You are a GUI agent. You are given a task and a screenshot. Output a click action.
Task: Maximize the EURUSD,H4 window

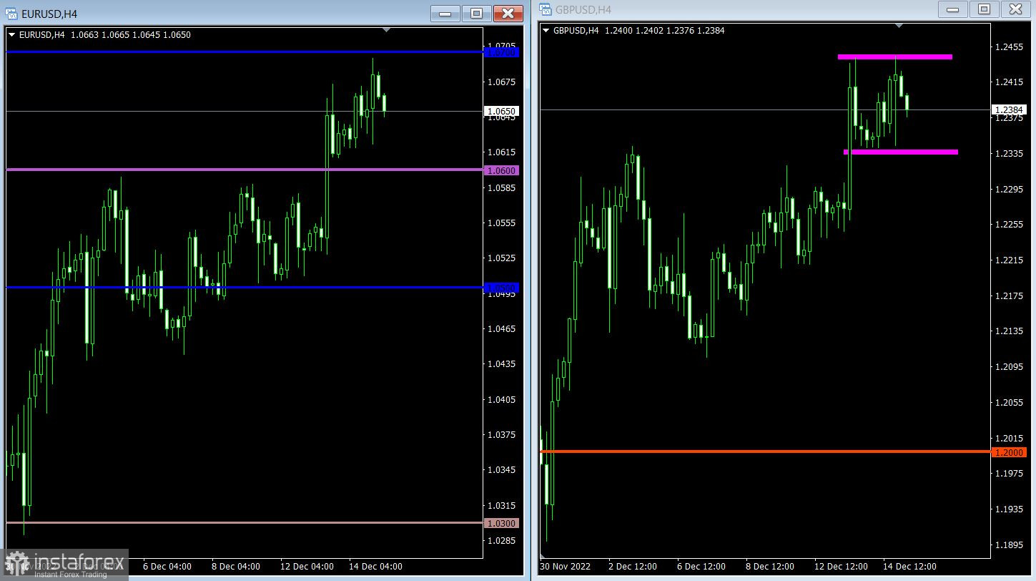pyautogui.click(x=477, y=14)
